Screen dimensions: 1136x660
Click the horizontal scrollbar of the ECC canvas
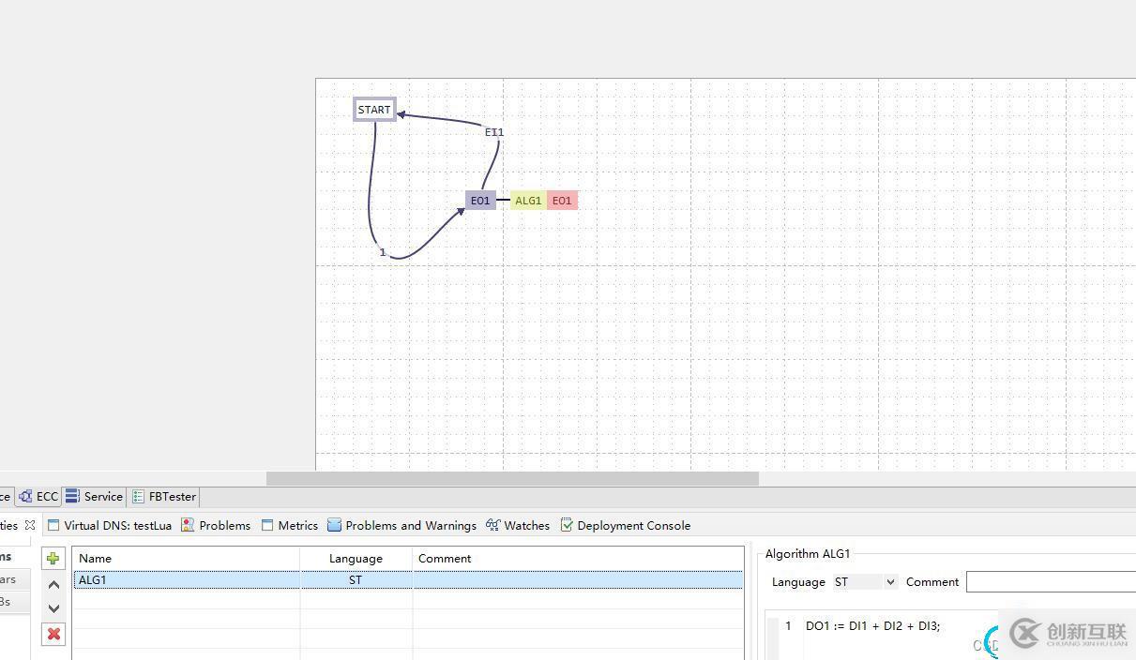pyautogui.click(x=512, y=479)
